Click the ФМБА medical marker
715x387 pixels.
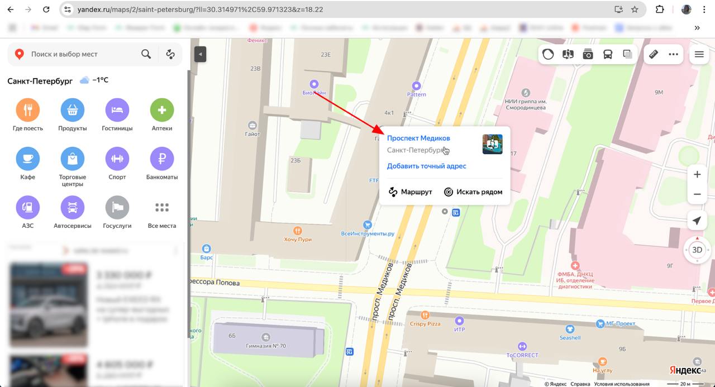(x=575, y=265)
